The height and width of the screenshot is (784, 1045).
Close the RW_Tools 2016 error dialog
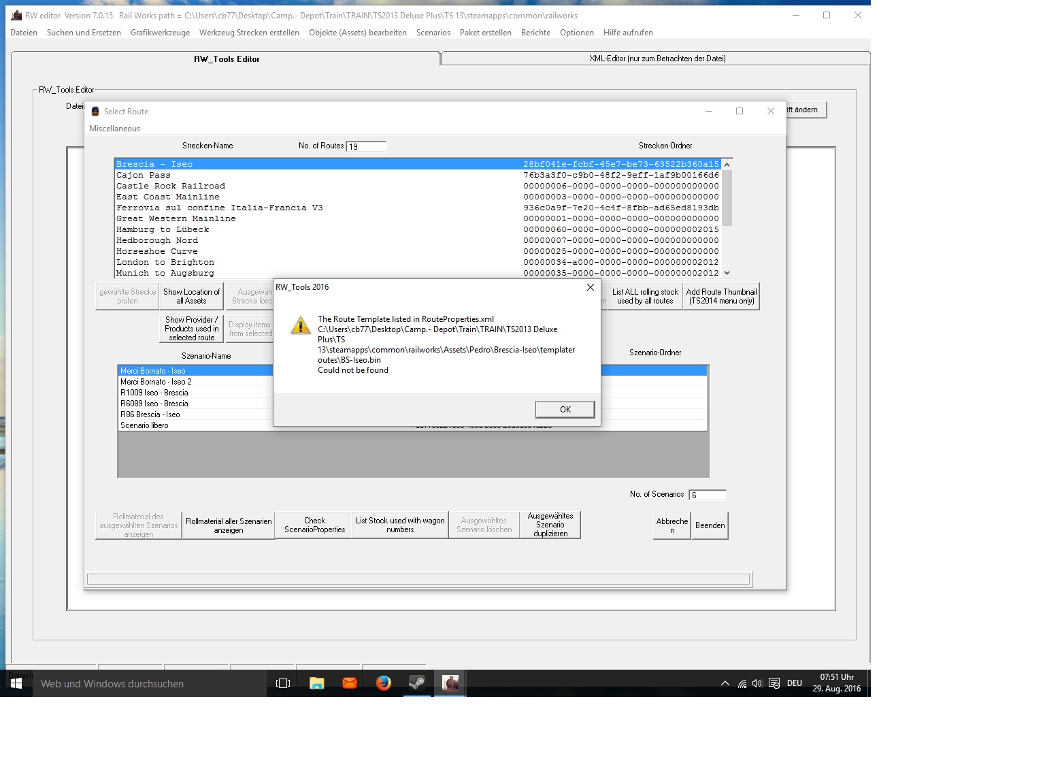pyautogui.click(x=590, y=287)
